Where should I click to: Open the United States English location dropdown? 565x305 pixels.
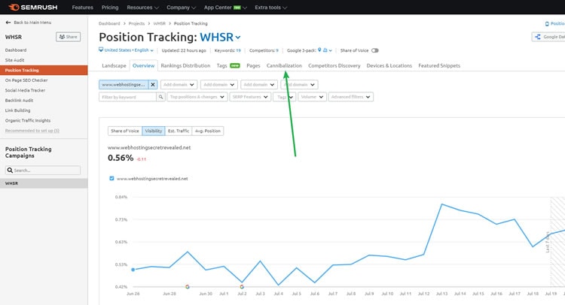tap(129, 50)
